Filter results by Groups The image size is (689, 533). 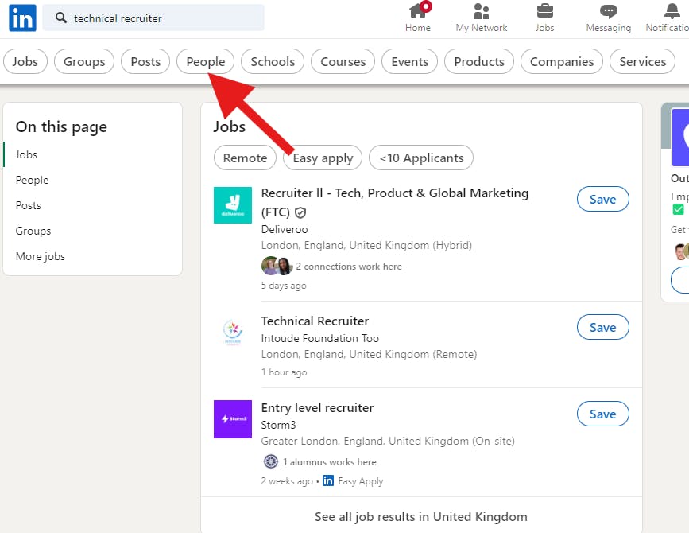[84, 61]
